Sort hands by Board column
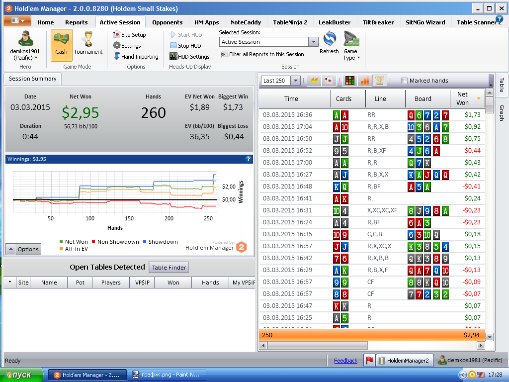This screenshot has width=509, height=382. tap(427, 99)
